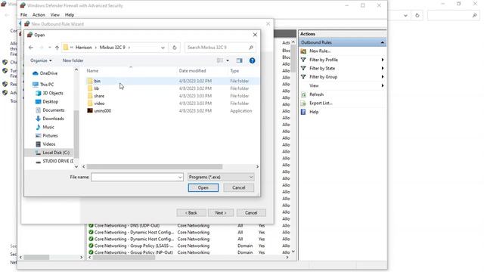Open the recent locations dropdown beside the forward arrow
The height and width of the screenshot is (272, 484).
click(x=49, y=48)
